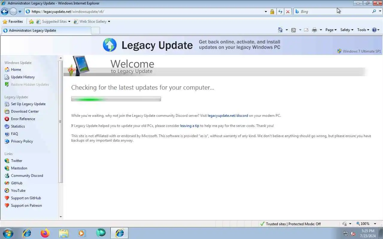Open Windows Media Player from taskbar
The width and height of the screenshot is (383, 239).
[x=82, y=233]
